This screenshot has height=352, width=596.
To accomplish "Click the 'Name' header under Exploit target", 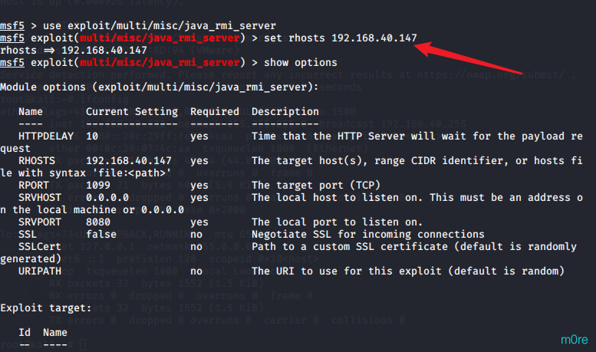I will (55, 333).
